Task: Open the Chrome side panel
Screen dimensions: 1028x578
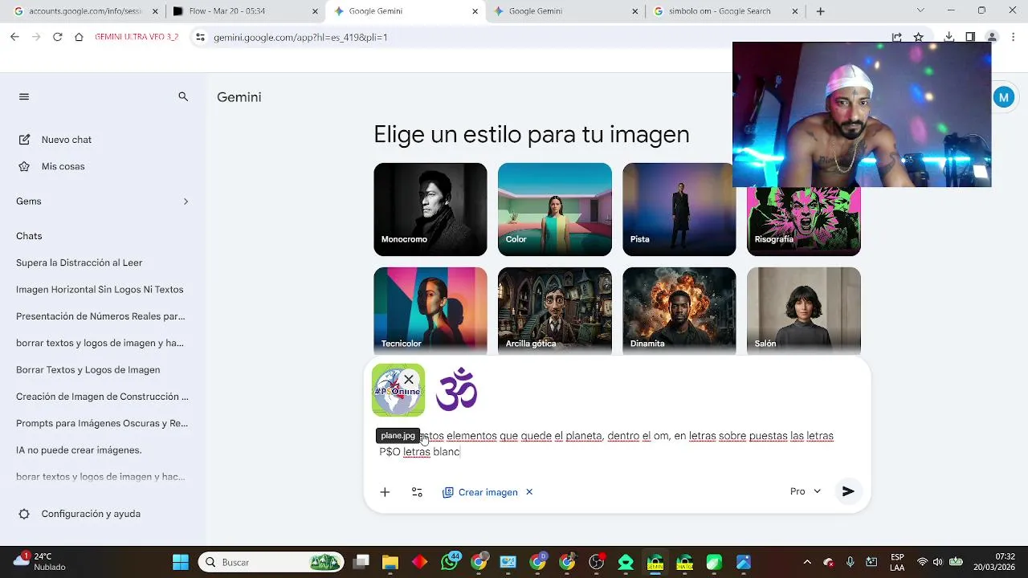Action: pyautogui.click(x=970, y=37)
